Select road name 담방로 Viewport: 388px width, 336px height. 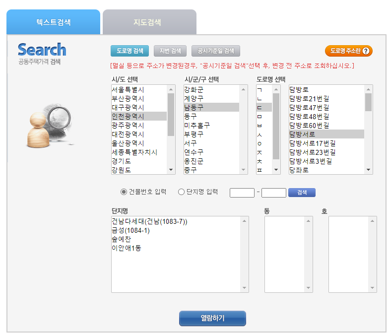tap(326, 90)
